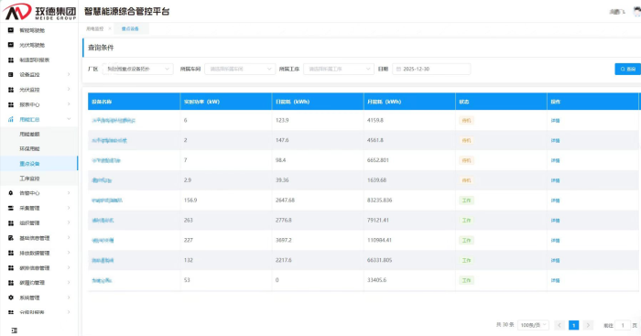This screenshot has height=336, width=641.
Task: Click the 共 30 条 total count text
Action: pyautogui.click(x=505, y=324)
